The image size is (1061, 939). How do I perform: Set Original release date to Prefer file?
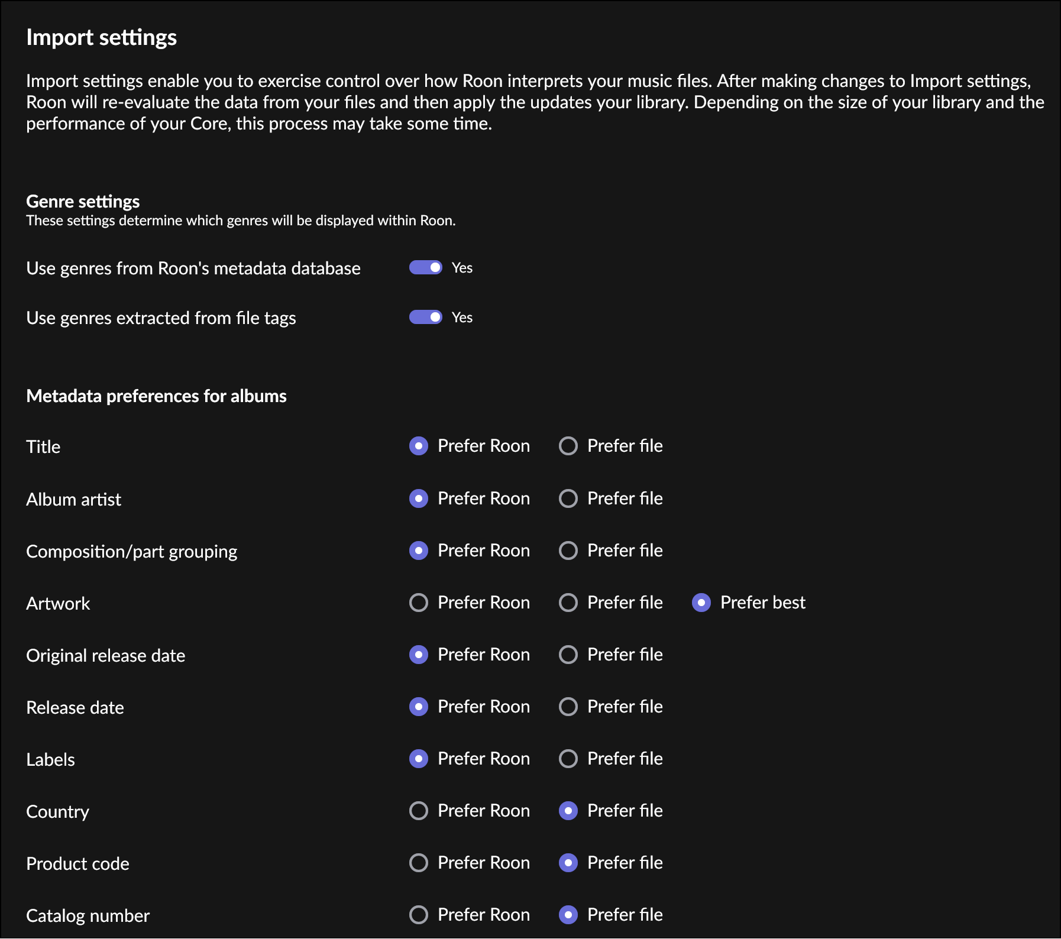click(x=568, y=655)
